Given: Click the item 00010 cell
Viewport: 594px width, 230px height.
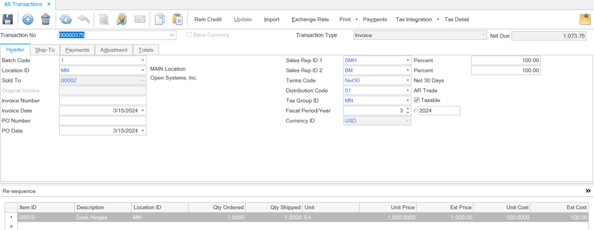Looking at the screenshot, I should 46,217.
